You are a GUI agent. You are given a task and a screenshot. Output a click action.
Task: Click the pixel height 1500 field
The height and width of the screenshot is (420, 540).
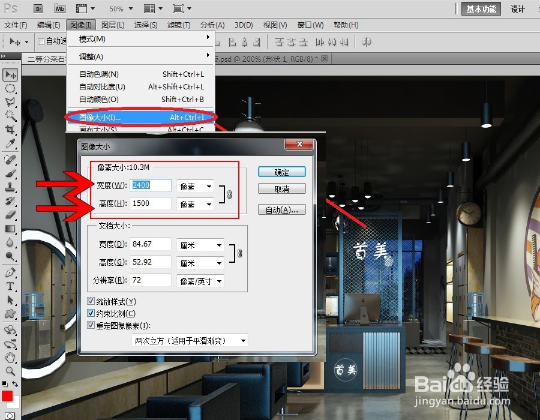pos(151,203)
